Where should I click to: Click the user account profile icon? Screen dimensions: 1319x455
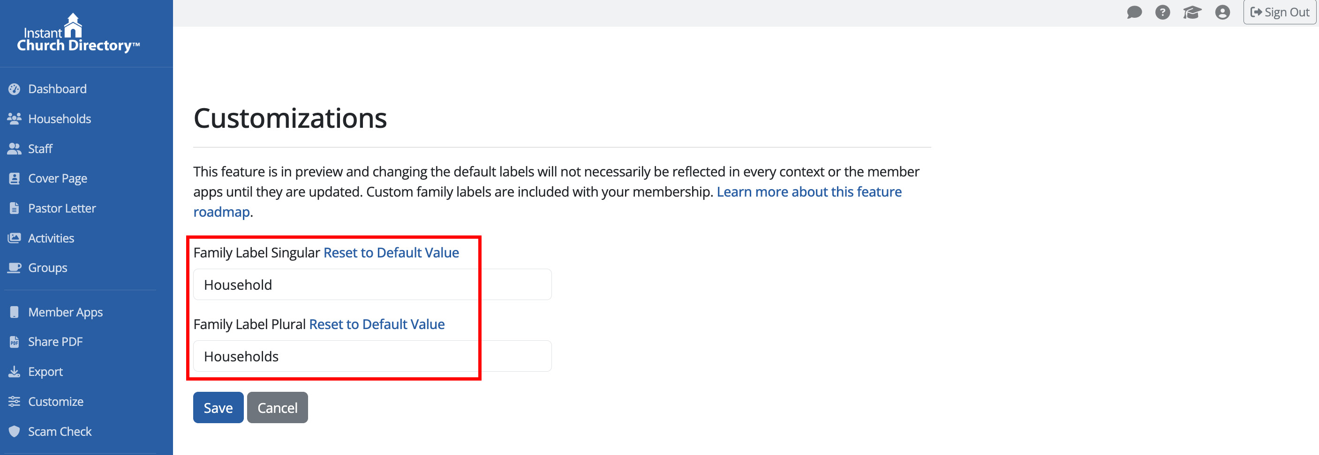[x=1222, y=12]
